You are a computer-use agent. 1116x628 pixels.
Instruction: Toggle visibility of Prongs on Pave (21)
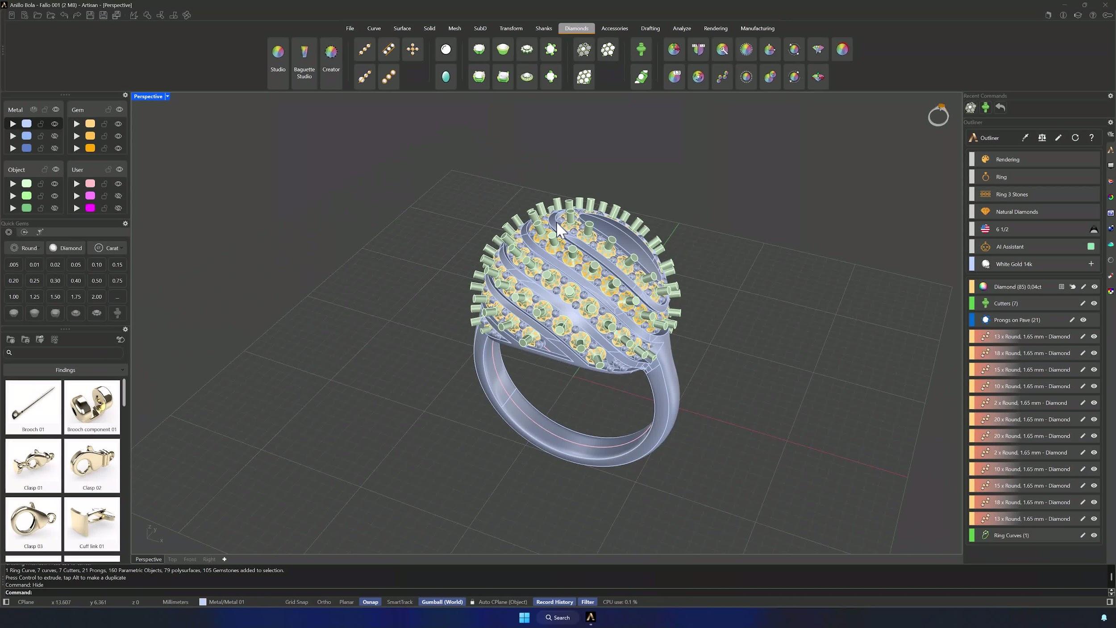(x=1083, y=320)
